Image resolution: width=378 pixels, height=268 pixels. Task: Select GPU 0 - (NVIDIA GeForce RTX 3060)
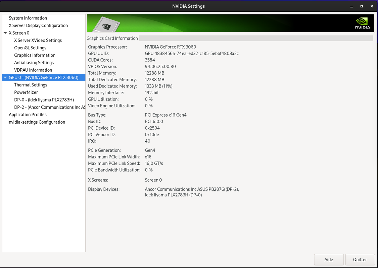click(44, 77)
